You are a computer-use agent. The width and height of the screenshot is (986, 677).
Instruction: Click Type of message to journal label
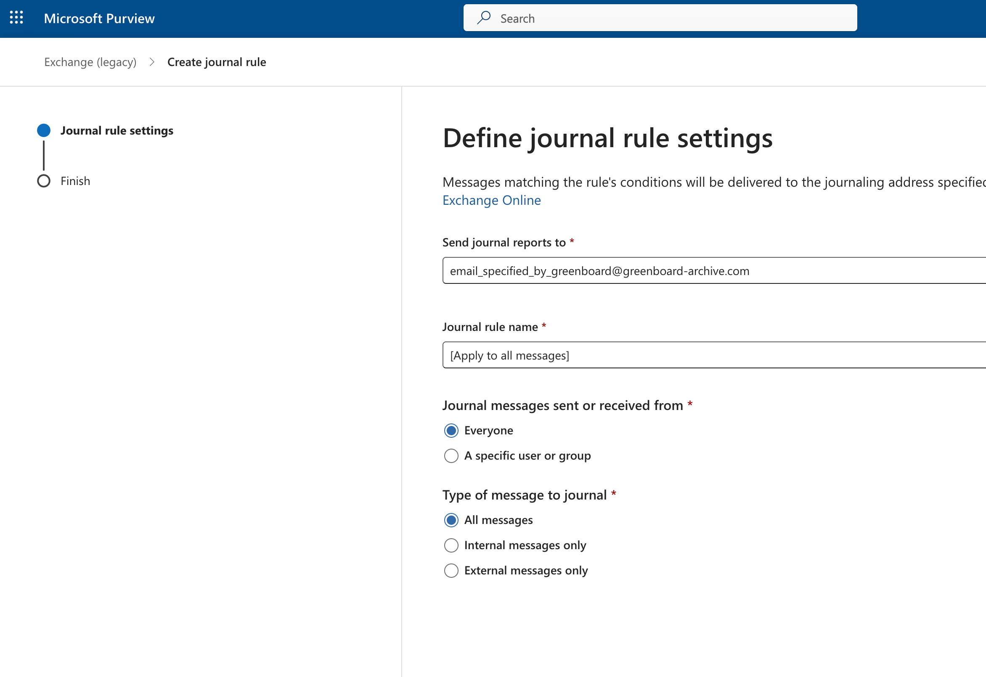[x=525, y=495]
